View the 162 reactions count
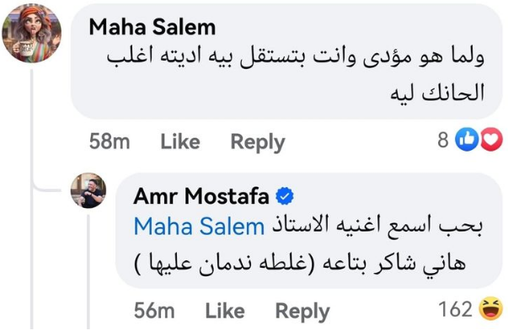This screenshot has height=336, width=508. tap(455, 309)
